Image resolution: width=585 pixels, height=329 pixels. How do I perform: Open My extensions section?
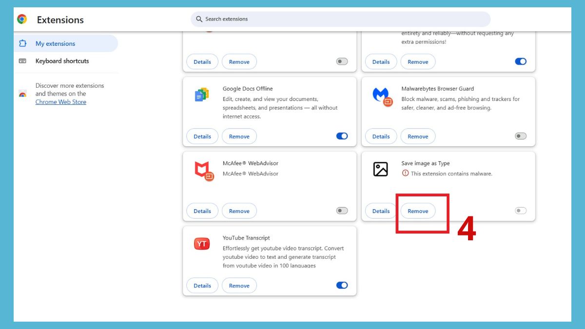tap(66, 43)
